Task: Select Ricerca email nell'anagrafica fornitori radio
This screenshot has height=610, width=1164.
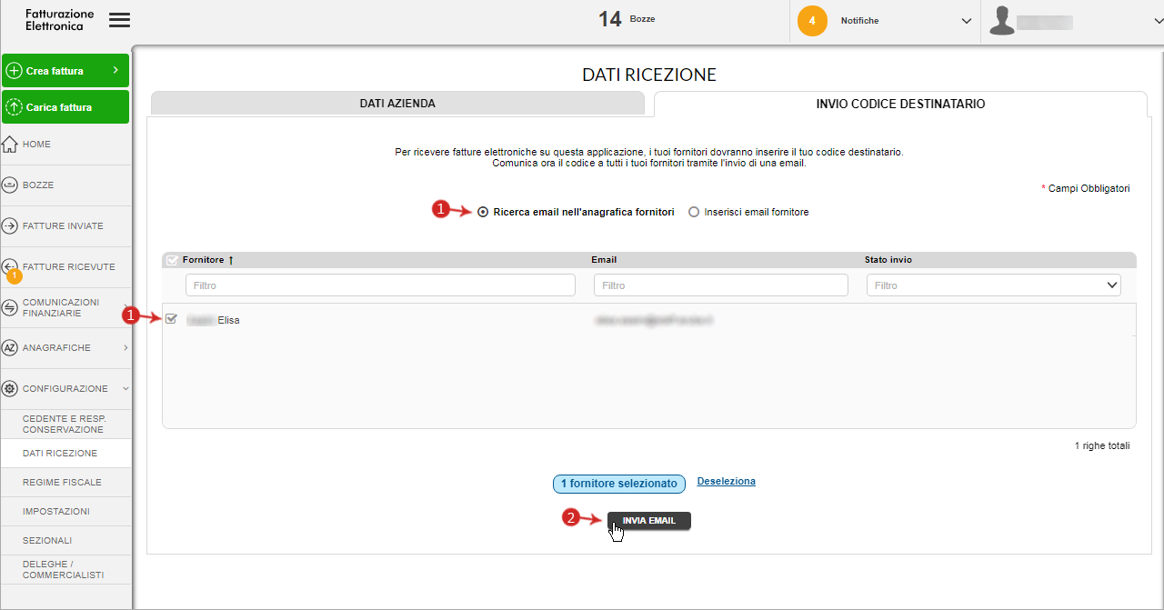Action: 483,212
